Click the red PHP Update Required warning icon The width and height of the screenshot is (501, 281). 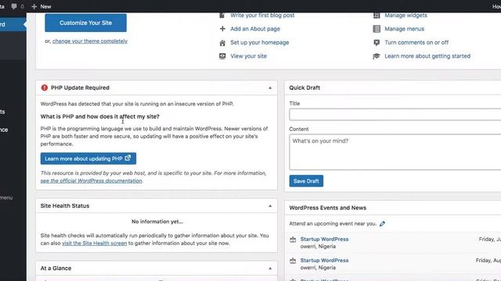[45, 87]
